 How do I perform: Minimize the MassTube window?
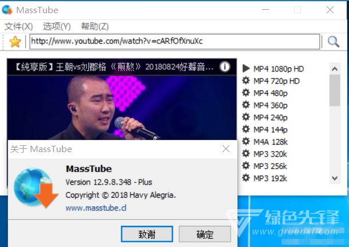(x=265, y=10)
